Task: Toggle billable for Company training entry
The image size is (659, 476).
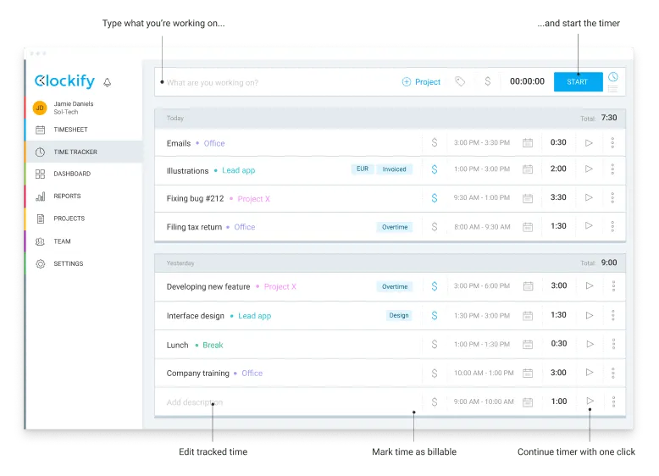Action: click(435, 373)
